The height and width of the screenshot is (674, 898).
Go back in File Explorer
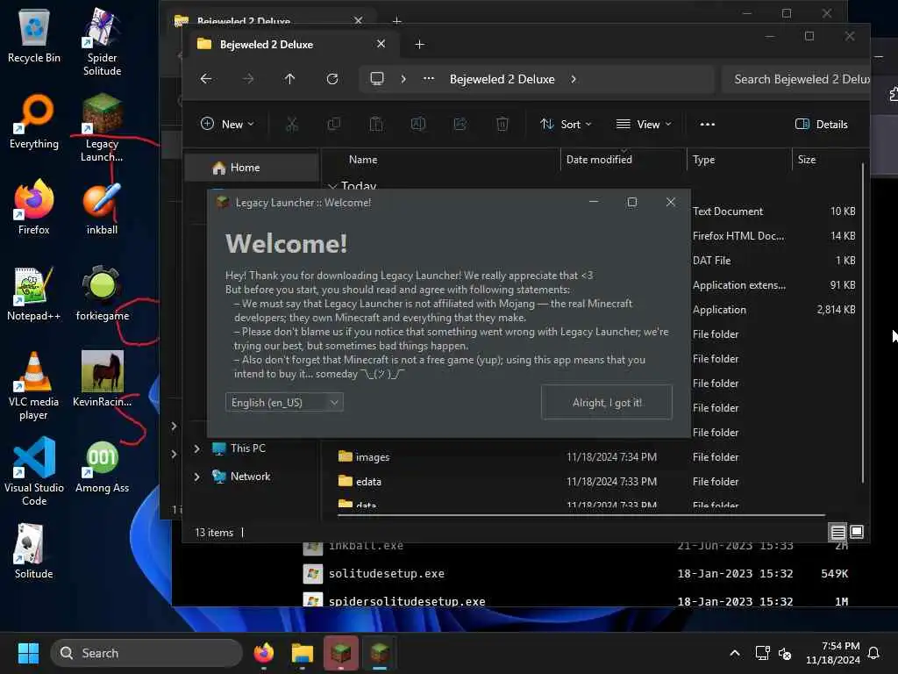tap(206, 78)
